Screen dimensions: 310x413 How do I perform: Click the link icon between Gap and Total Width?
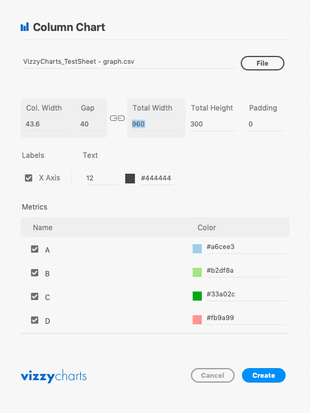pos(117,118)
